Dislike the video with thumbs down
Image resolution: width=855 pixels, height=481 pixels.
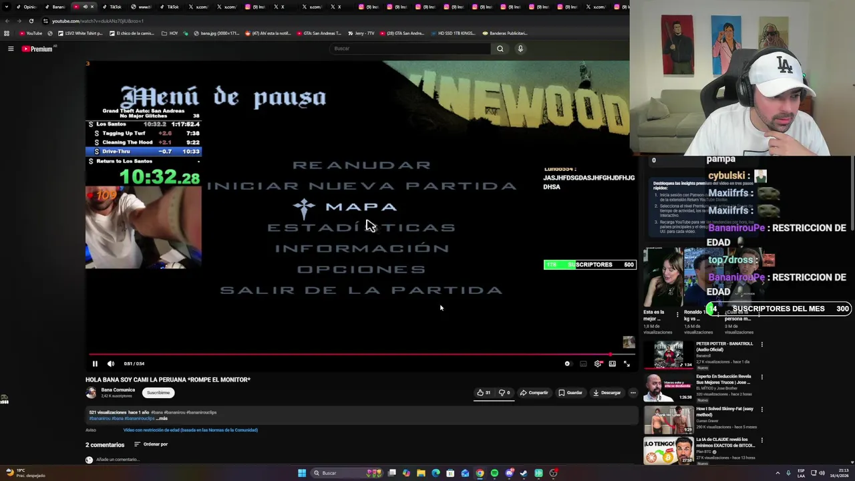[504, 393]
